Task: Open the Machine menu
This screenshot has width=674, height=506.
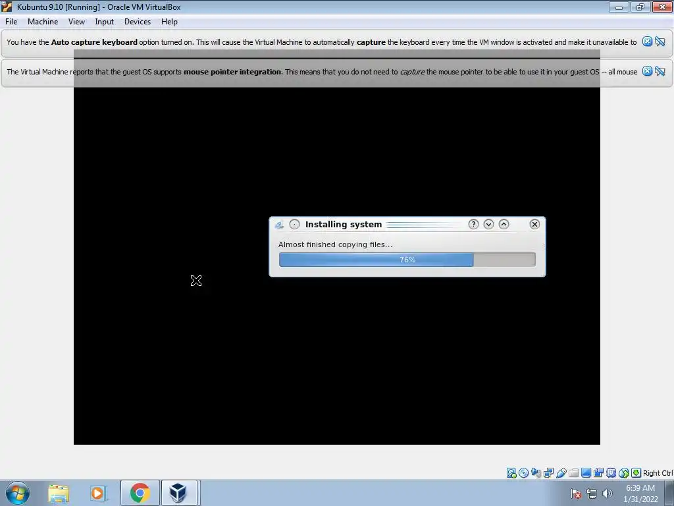Action: point(43,22)
